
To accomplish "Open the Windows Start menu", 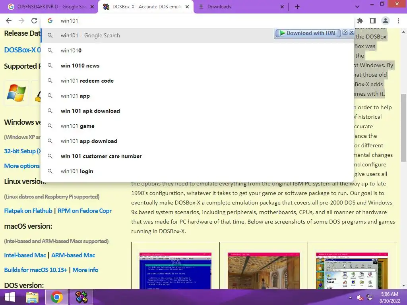I will pos(10,297).
